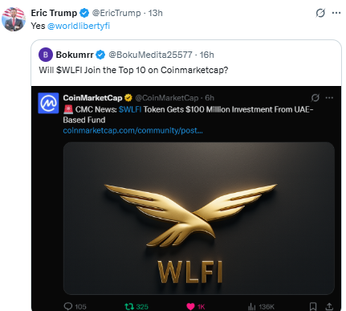The height and width of the screenshot is (311, 346).
Task: Click the reply icon with 105 replies
Action: [x=68, y=306]
